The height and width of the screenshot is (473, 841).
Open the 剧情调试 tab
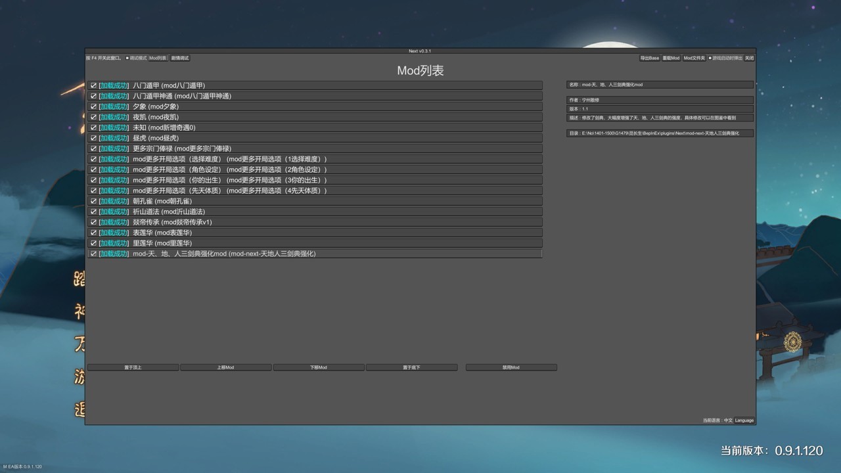tap(180, 58)
